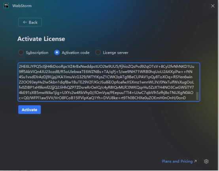Click the activation code scrollbar thumb
This screenshot has height=171, width=219.
pyautogui.click(x=197, y=96)
